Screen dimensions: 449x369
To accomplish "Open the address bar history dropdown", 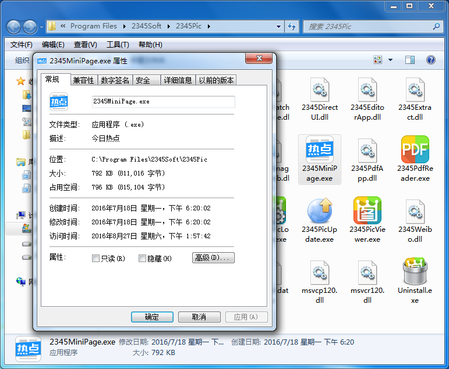I will [278, 27].
